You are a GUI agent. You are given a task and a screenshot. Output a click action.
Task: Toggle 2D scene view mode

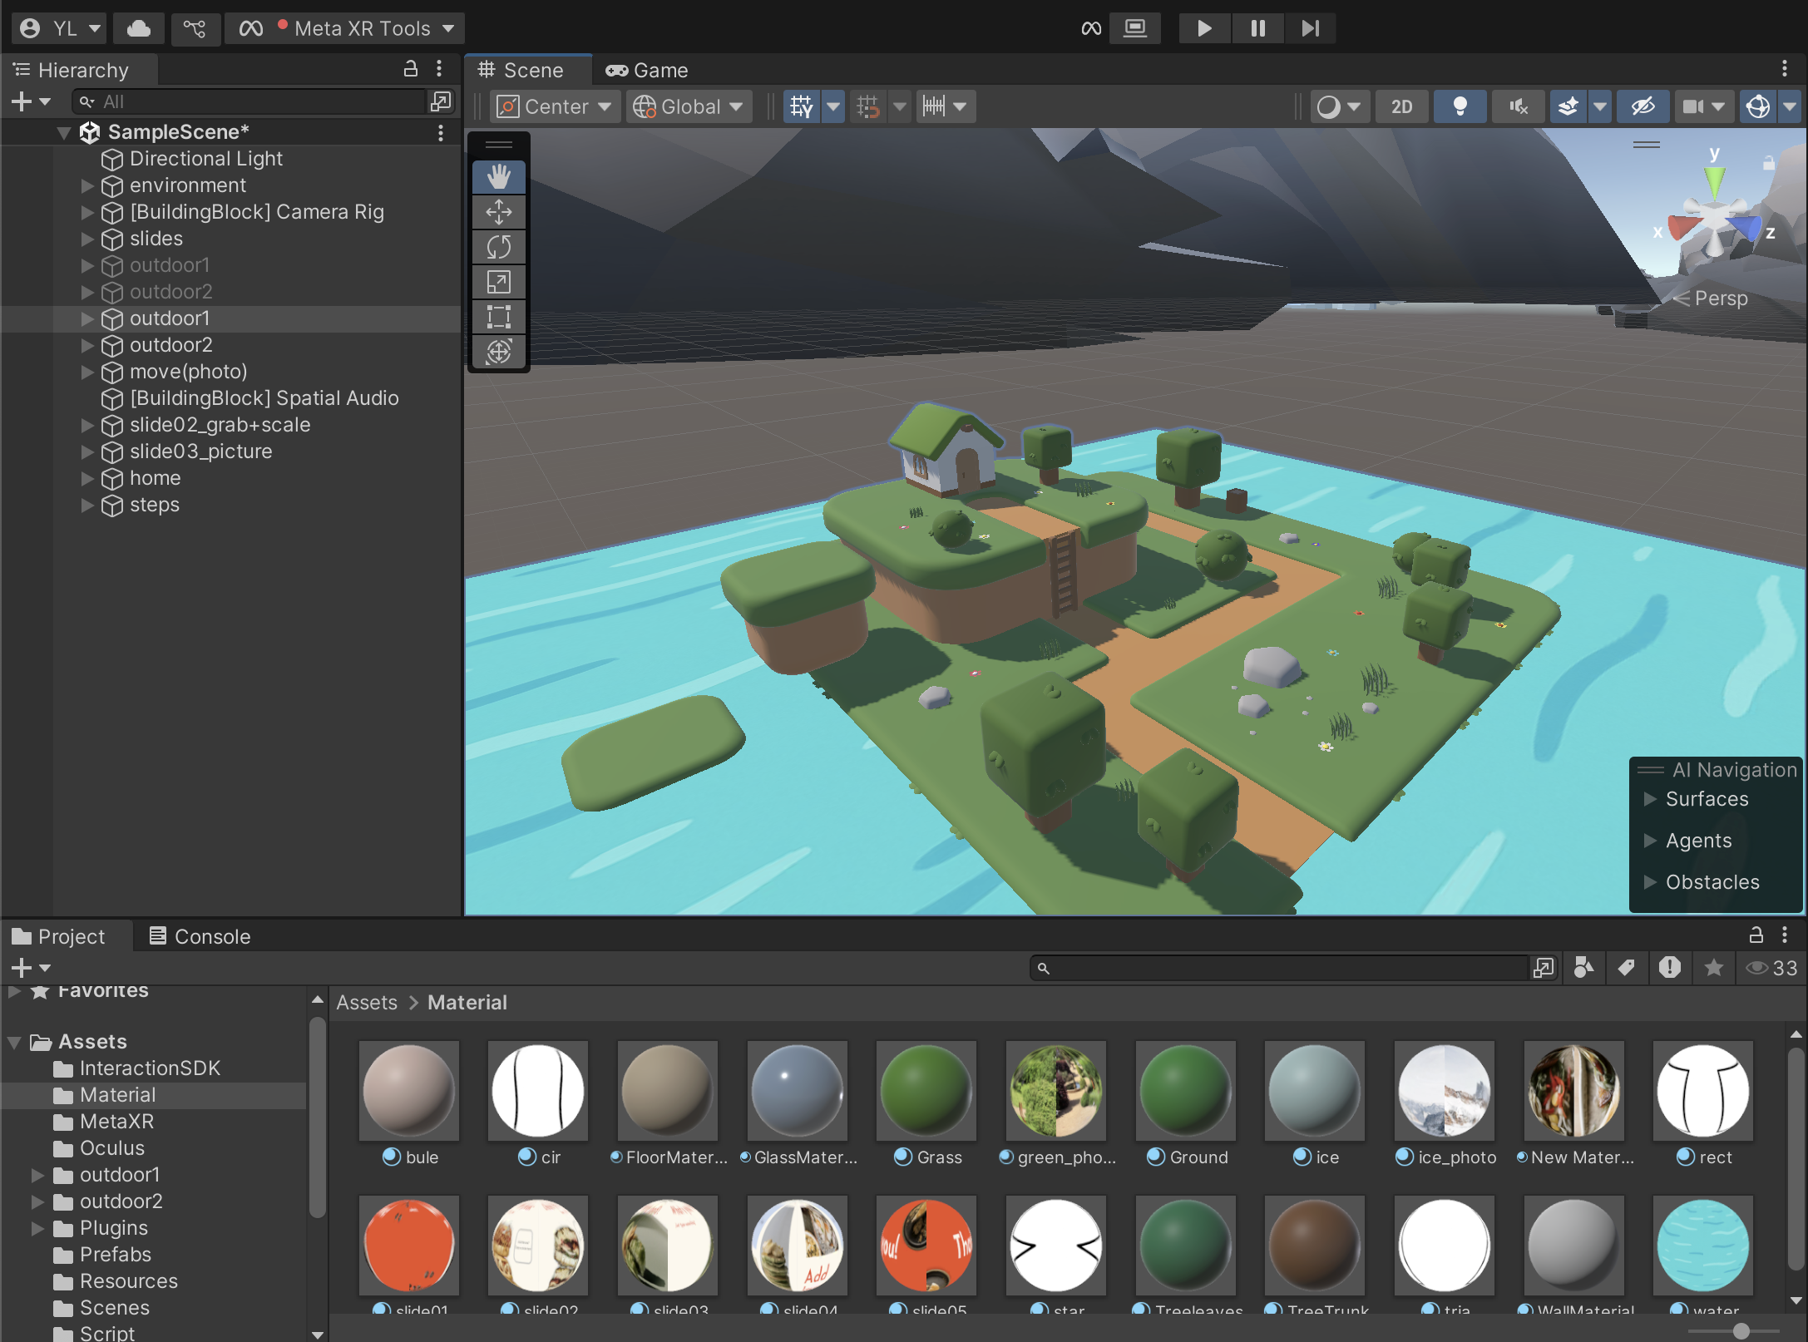point(1401,106)
